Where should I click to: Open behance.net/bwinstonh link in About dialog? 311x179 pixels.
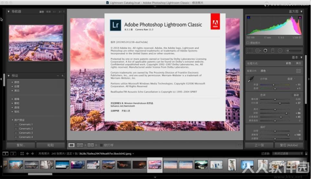tap(123, 106)
